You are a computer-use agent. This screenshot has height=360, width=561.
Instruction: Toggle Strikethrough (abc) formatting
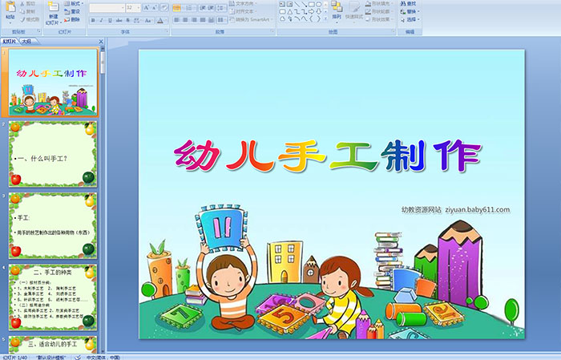click(119, 20)
